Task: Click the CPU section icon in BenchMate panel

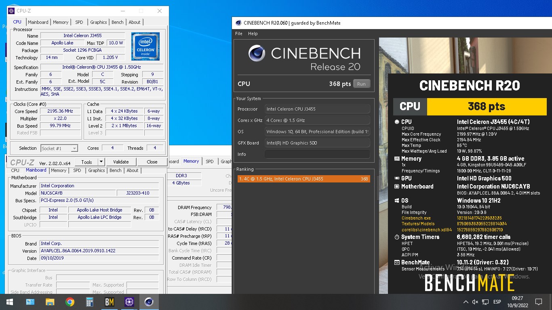Action: pyautogui.click(x=396, y=122)
